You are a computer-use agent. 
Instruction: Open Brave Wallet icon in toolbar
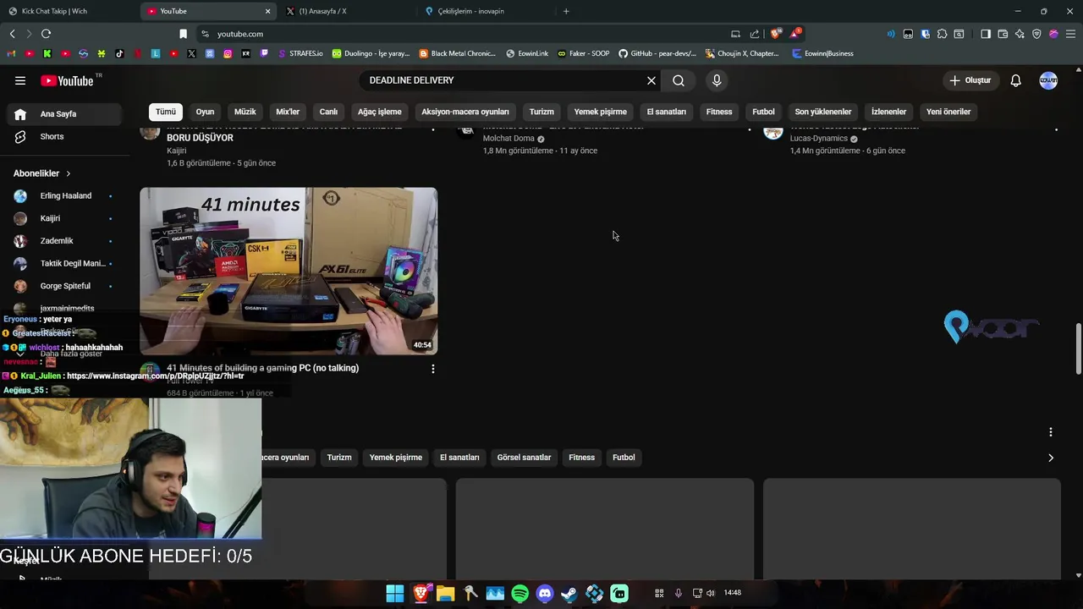click(x=1003, y=34)
